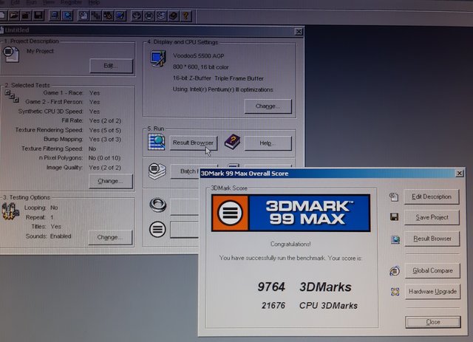The height and width of the screenshot is (342, 473).
Task: Click Change... under Testing Options
Action: click(110, 237)
